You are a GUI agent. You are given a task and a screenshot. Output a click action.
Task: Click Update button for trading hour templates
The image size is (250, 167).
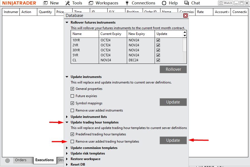pyautogui.click(x=173, y=140)
